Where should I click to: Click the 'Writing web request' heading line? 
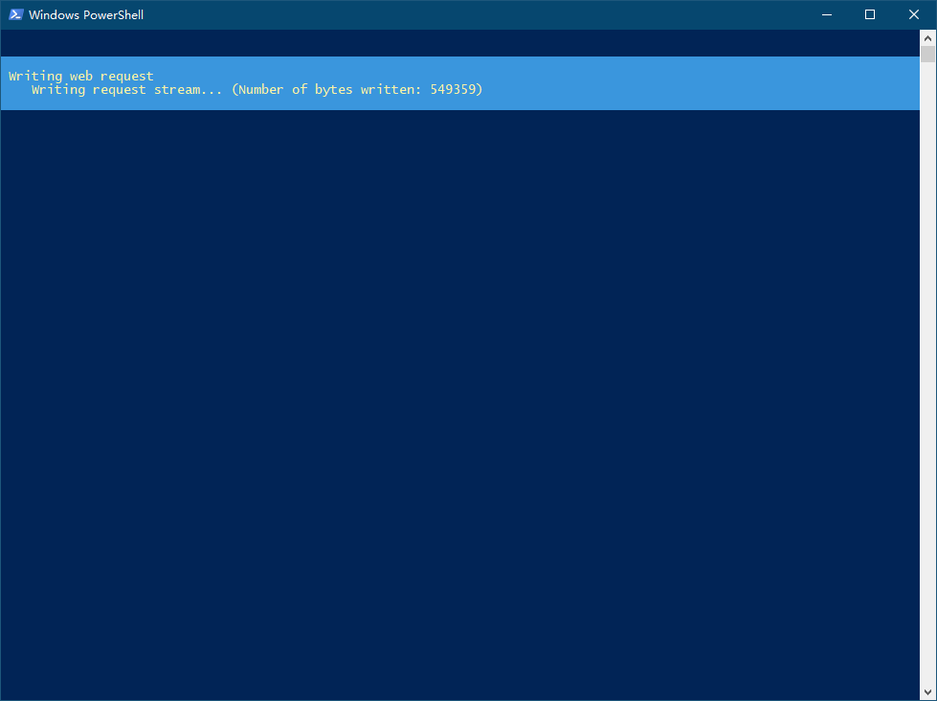(x=81, y=76)
